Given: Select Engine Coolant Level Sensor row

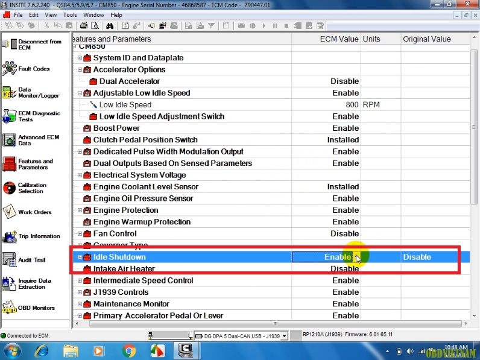Looking at the screenshot, I should (x=271, y=187).
